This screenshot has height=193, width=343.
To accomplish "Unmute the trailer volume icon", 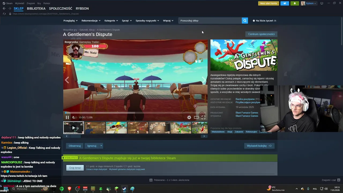I will (74, 117).
